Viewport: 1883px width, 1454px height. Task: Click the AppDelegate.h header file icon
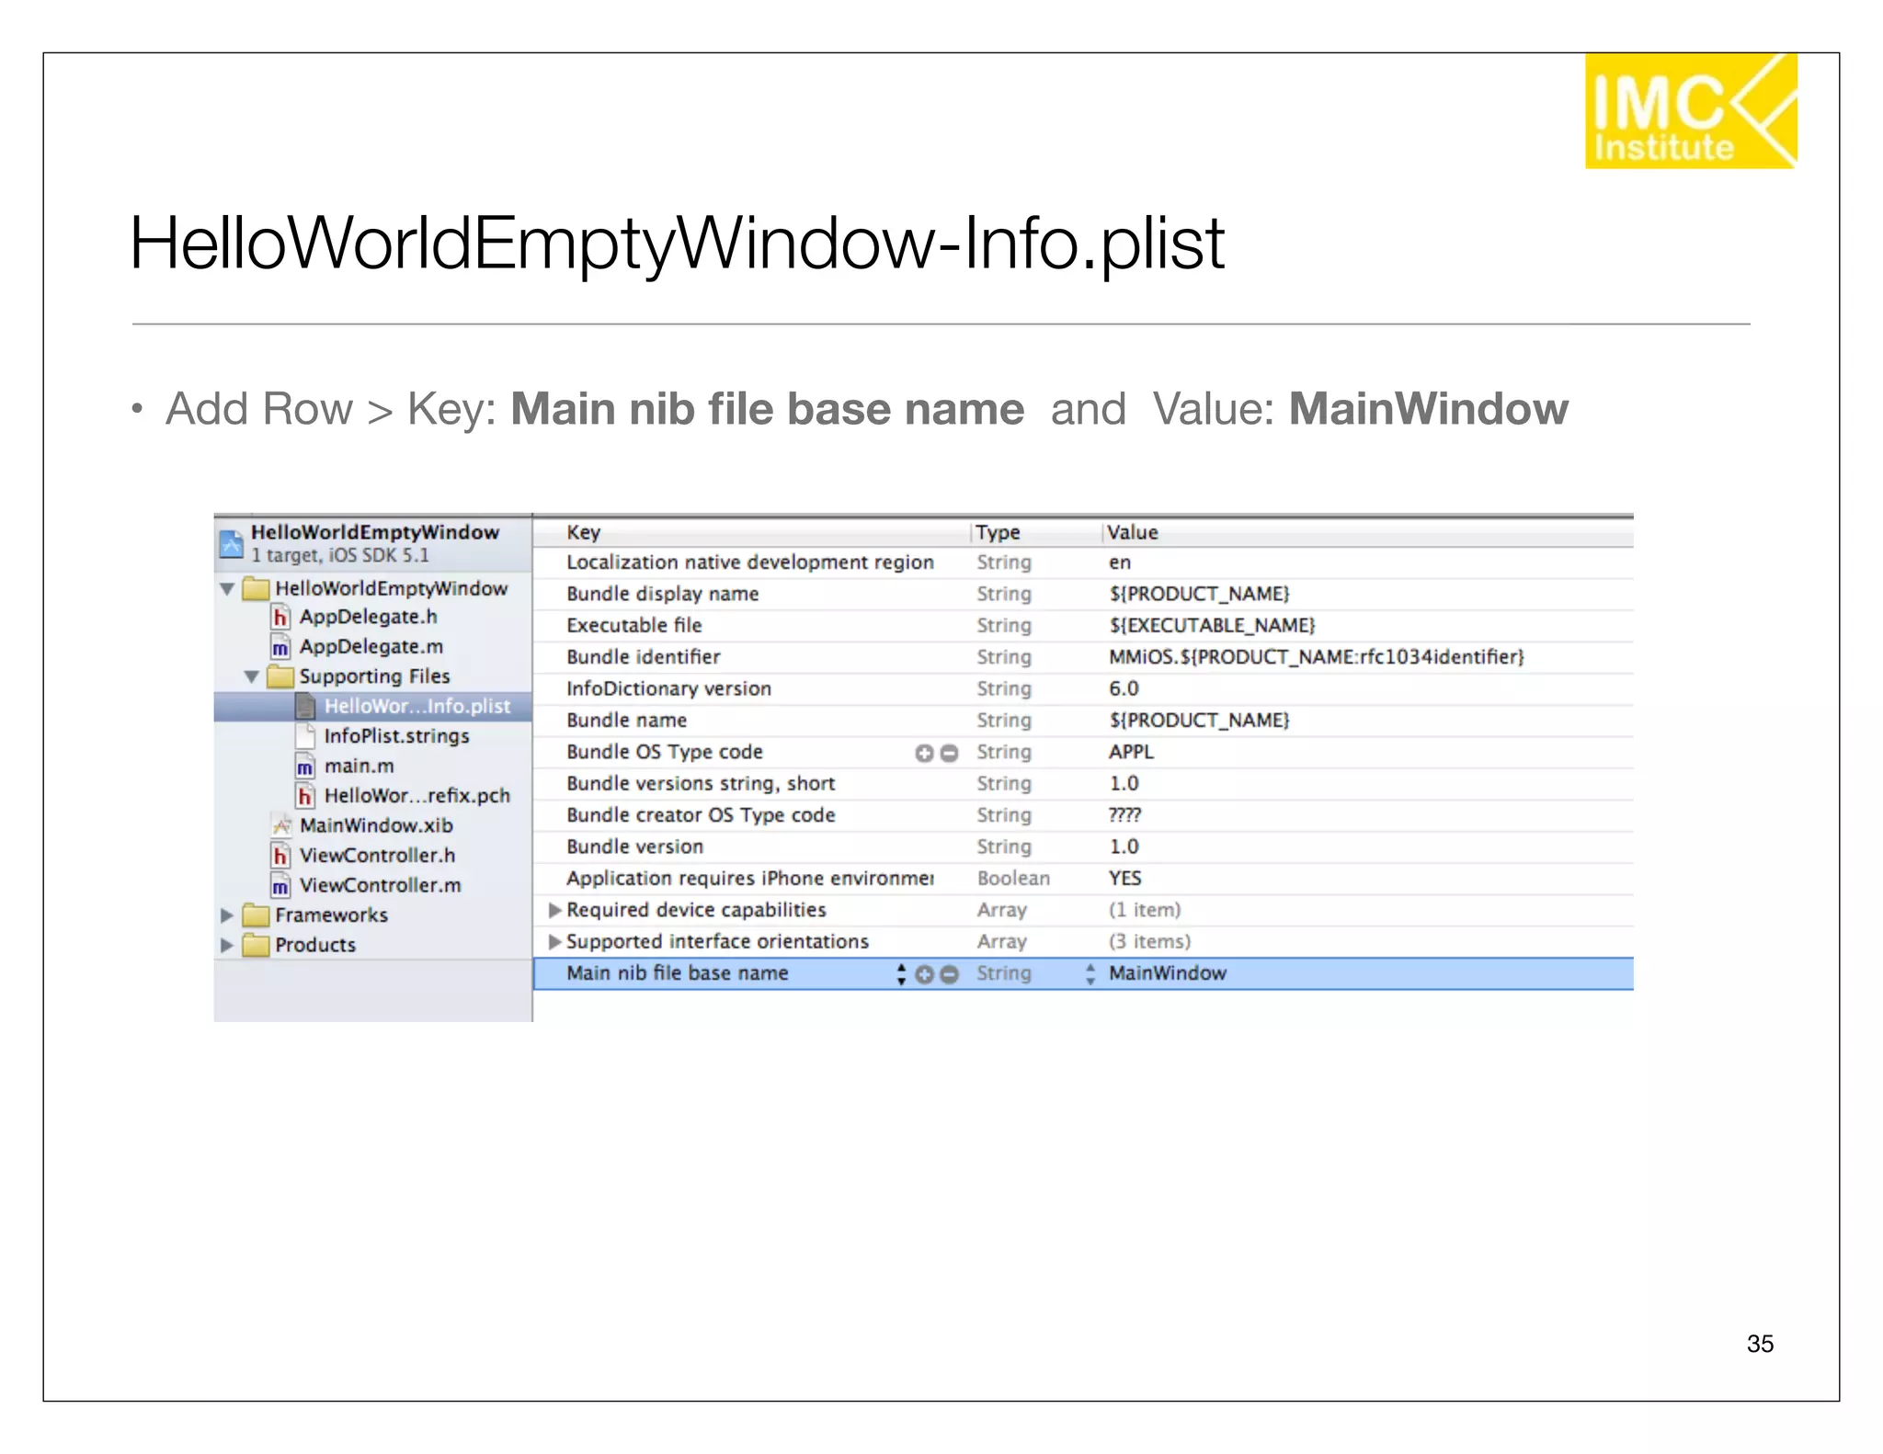pyautogui.click(x=280, y=617)
